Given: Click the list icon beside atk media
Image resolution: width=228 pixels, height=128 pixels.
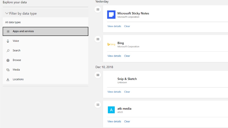Looking at the screenshot, I should (x=98, y=105).
